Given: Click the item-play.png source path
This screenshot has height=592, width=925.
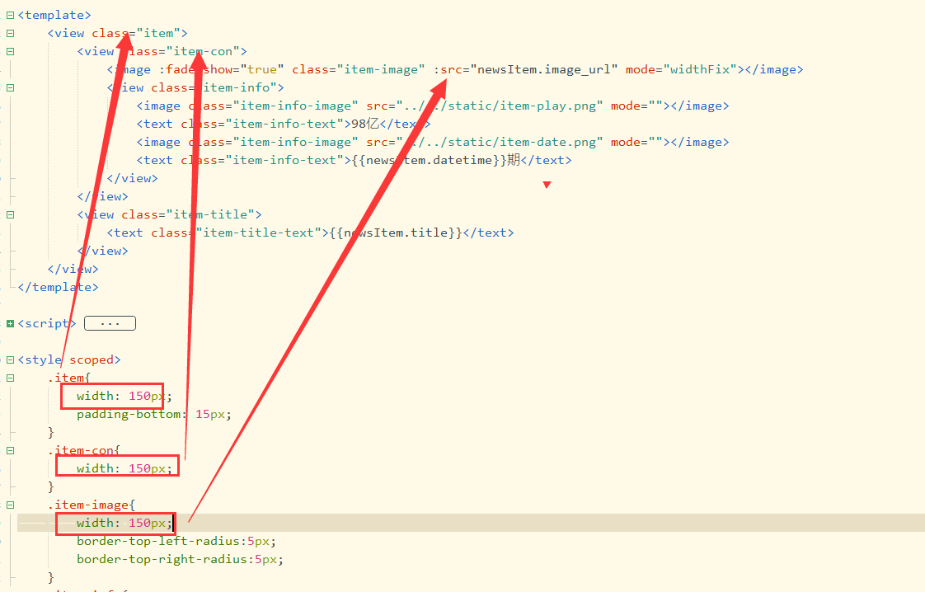Looking at the screenshot, I should coord(503,106).
